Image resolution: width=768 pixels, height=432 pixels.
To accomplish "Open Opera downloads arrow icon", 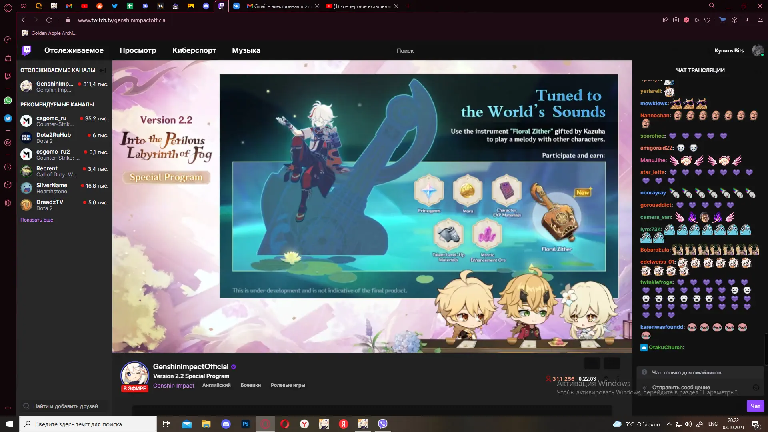I will click(x=747, y=20).
